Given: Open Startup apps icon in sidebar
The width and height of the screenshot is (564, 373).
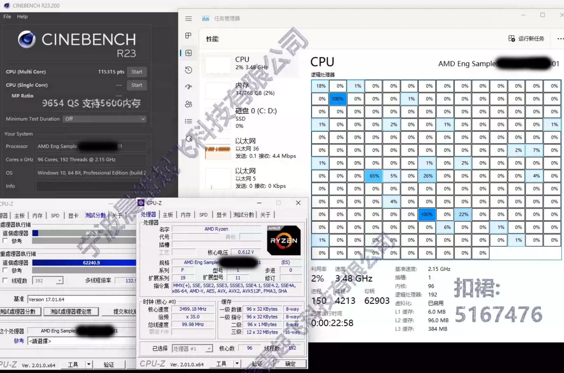Looking at the screenshot, I should (188, 87).
